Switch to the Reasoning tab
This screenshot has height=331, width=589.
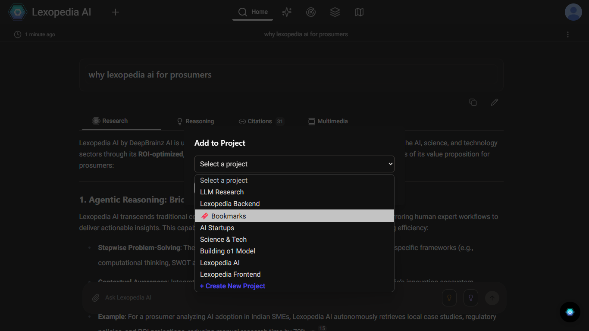[195, 122]
